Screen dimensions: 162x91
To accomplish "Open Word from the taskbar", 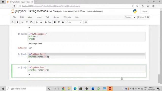I will coord(92,89).
